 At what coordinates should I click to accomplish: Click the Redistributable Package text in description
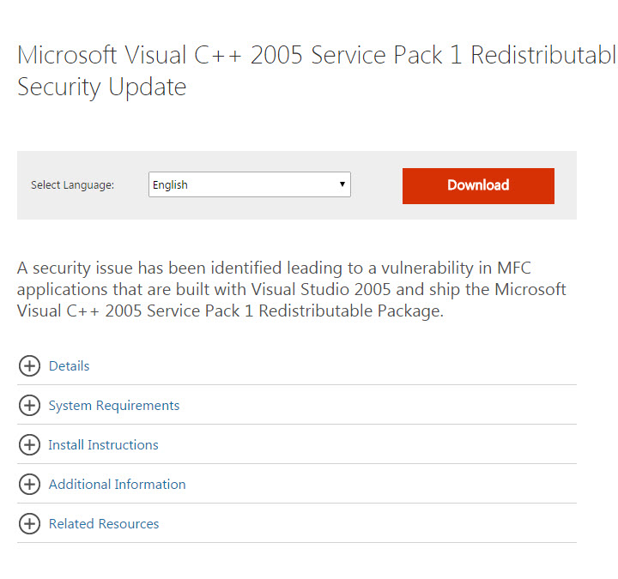(x=351, y=311)
